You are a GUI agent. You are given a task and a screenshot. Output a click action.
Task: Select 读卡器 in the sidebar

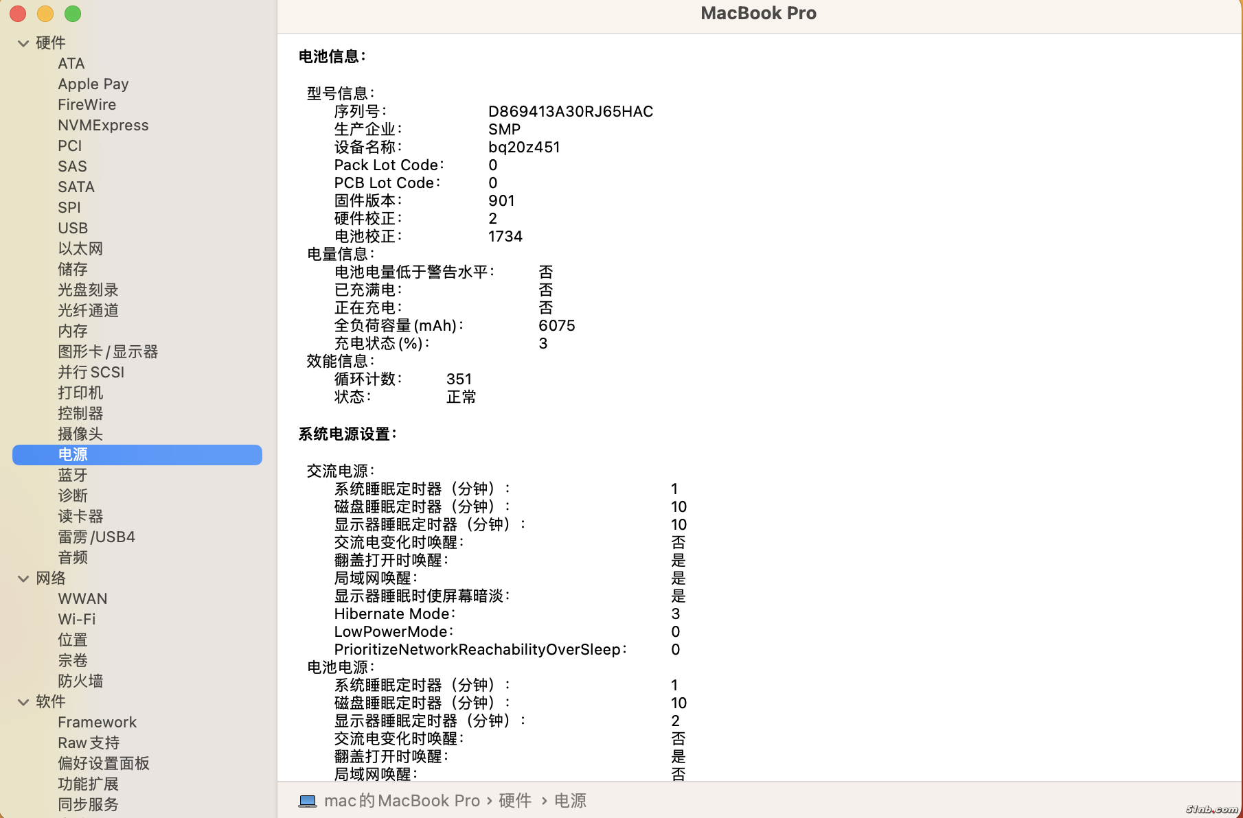(80, 517)
